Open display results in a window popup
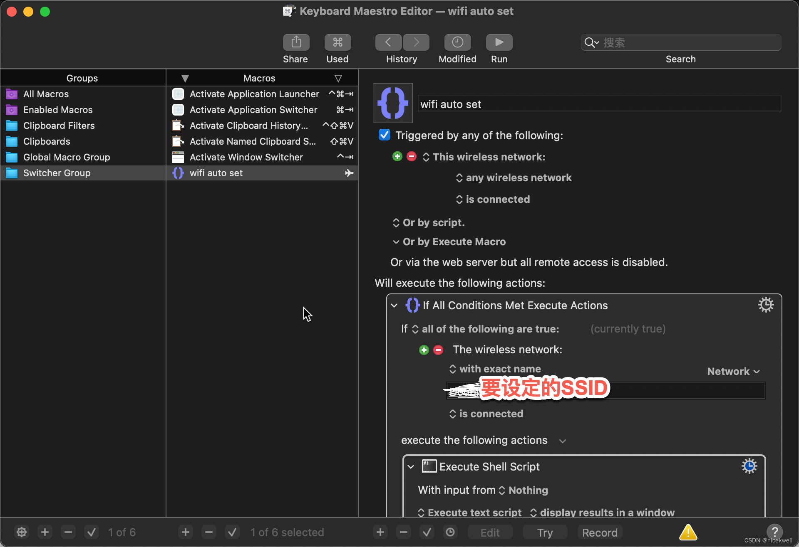The width and height of the screenshot is (799, 547). [602, 513]
